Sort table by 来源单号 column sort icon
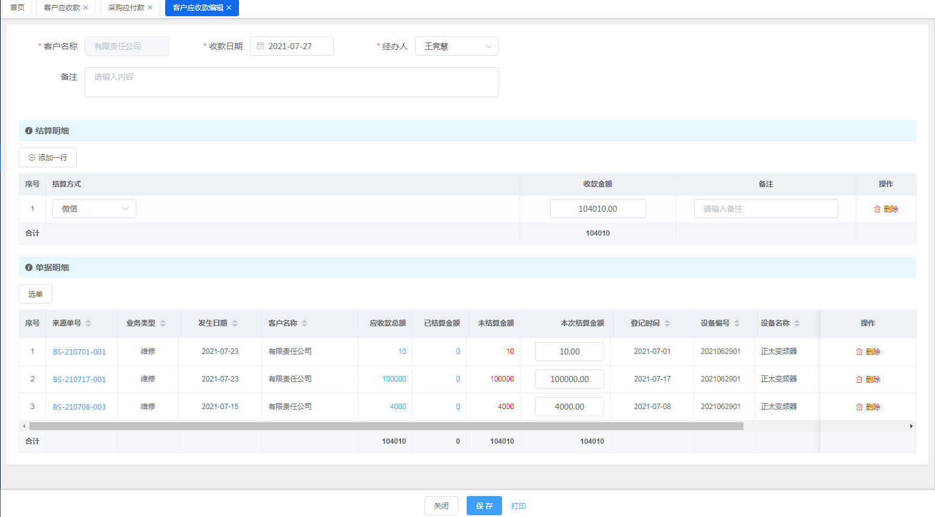This screenshot has height=517, width=935. point(88,323)
